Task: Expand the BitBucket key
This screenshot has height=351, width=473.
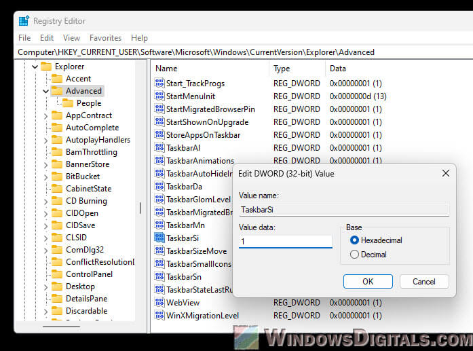Action: 46,177
